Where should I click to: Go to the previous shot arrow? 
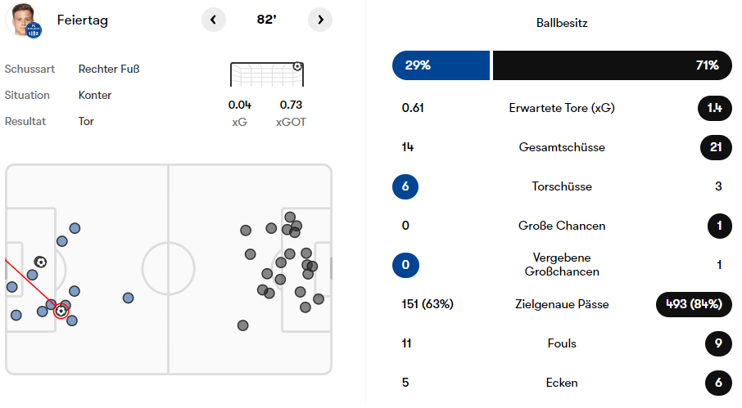coord(213,20)
